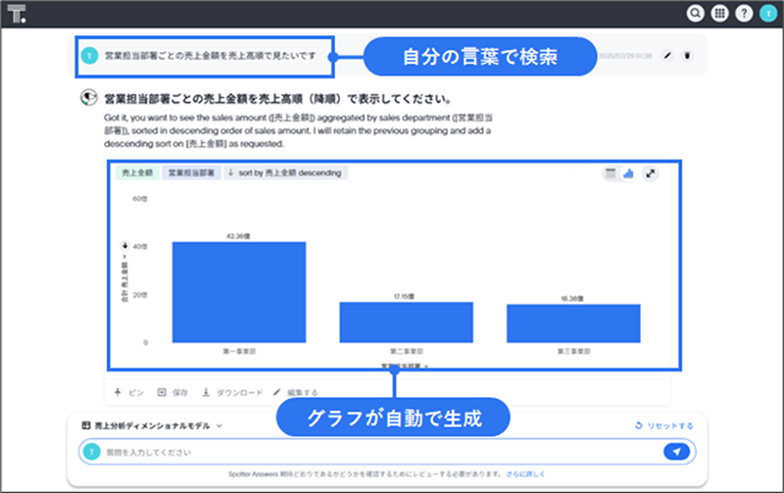Click the 質問を入力してください input field
Image resolution: width=784 pixels, height=493 pixels.
(372, 452)
